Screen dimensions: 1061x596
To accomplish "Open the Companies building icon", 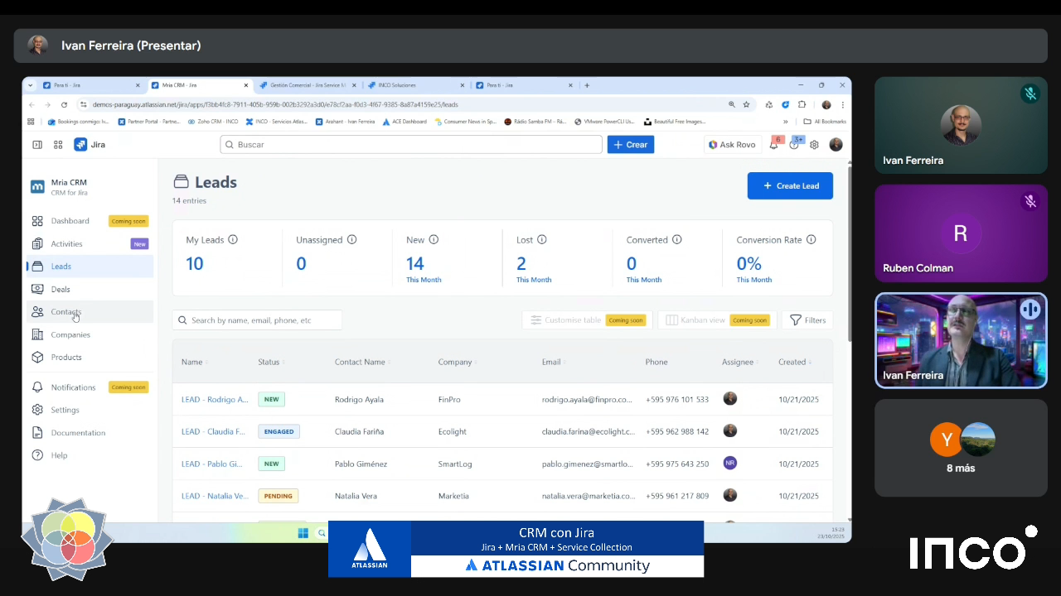I will coord(37,334).
